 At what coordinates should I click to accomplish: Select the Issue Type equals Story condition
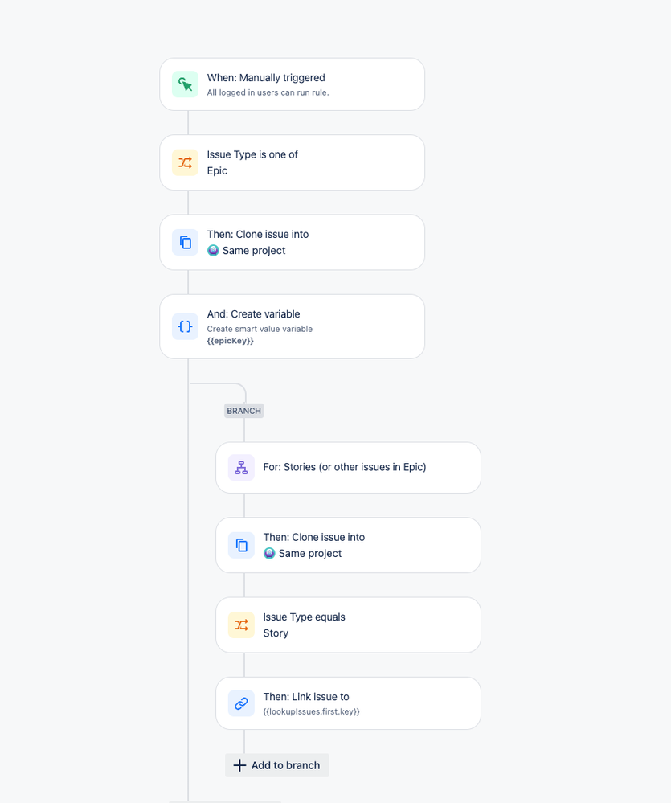[x=348, y=625]
